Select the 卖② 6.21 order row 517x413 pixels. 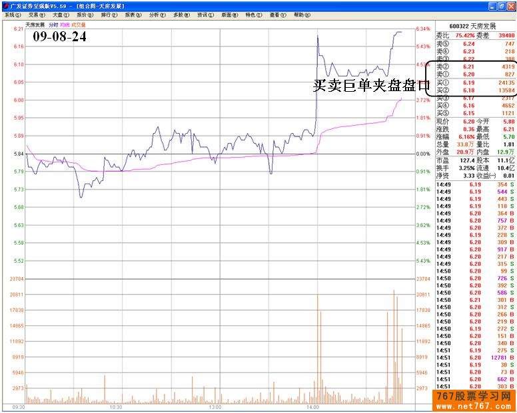click(x=476, y=67)
